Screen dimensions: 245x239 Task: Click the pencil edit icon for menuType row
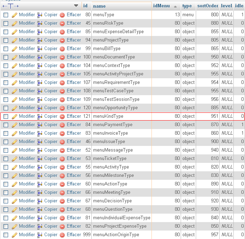coord(14,15)
